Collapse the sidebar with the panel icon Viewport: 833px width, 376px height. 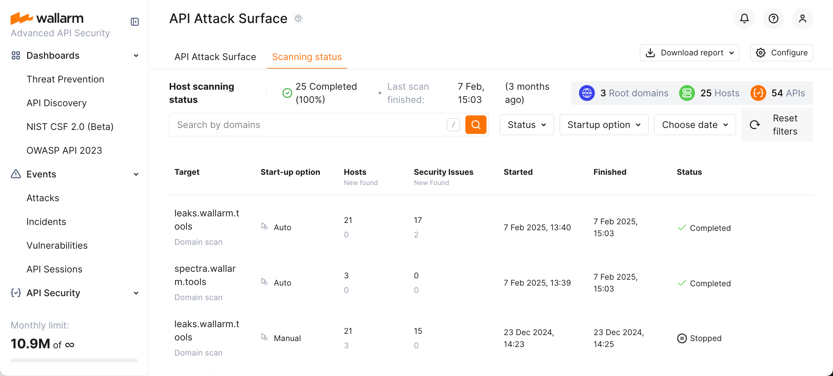pos(135,22)
